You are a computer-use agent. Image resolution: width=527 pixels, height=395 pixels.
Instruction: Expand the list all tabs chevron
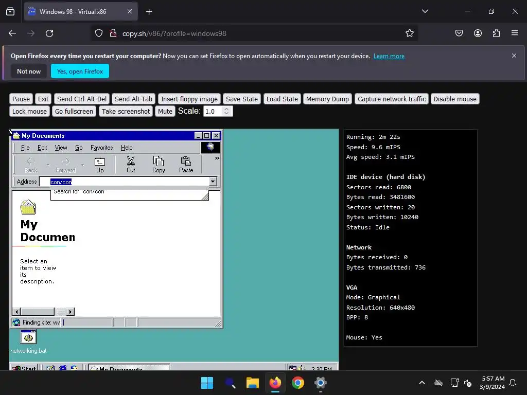pos(425,11)
